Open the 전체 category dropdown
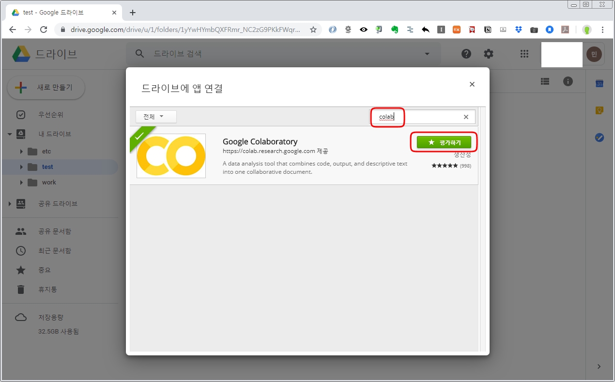Image resolution: width=615 pixels, height=382 pixels. coord(156,117)
